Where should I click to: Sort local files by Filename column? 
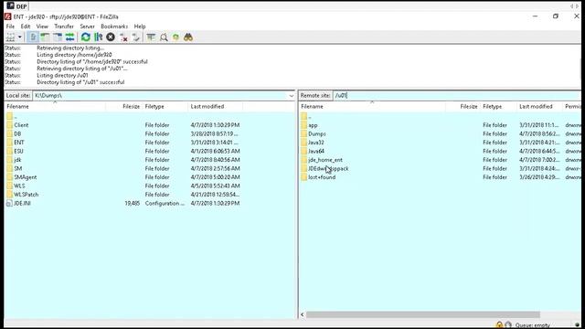click(x=55, y=106)
